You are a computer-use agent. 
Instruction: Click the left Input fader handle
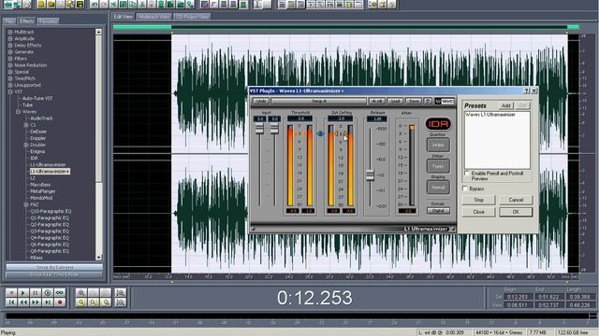pos(259,129)
